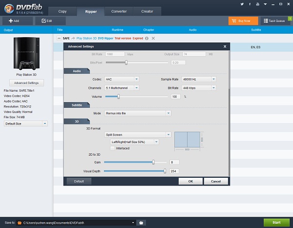Click the Volume percentage input field
The width and height of the screenshot is (293, 228).
(x=175, y=97)
